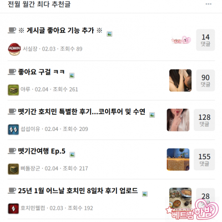The width and height of the screenshot is (222, 222).
Task: Open 25년 1월 어느날 호치민 8일차 후기
Action: click(x=78, y=190)
